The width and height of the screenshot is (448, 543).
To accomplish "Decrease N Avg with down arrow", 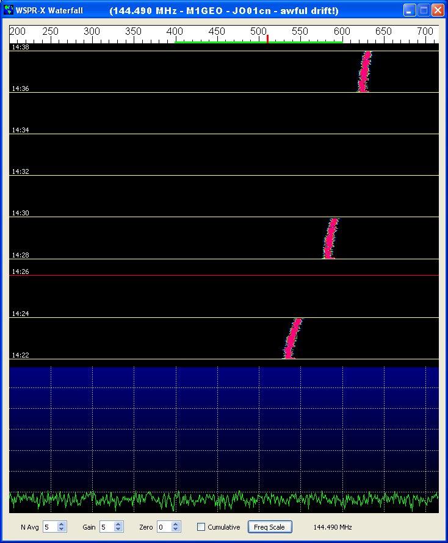I will (61, 530).
